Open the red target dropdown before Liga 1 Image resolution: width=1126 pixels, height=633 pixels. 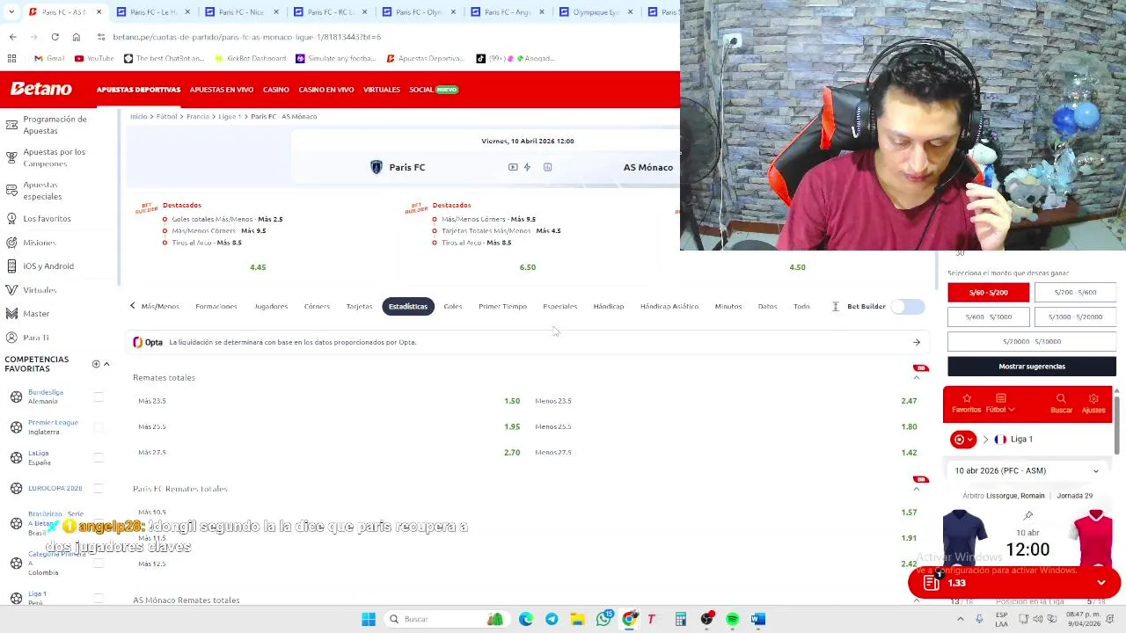[964, 440]
